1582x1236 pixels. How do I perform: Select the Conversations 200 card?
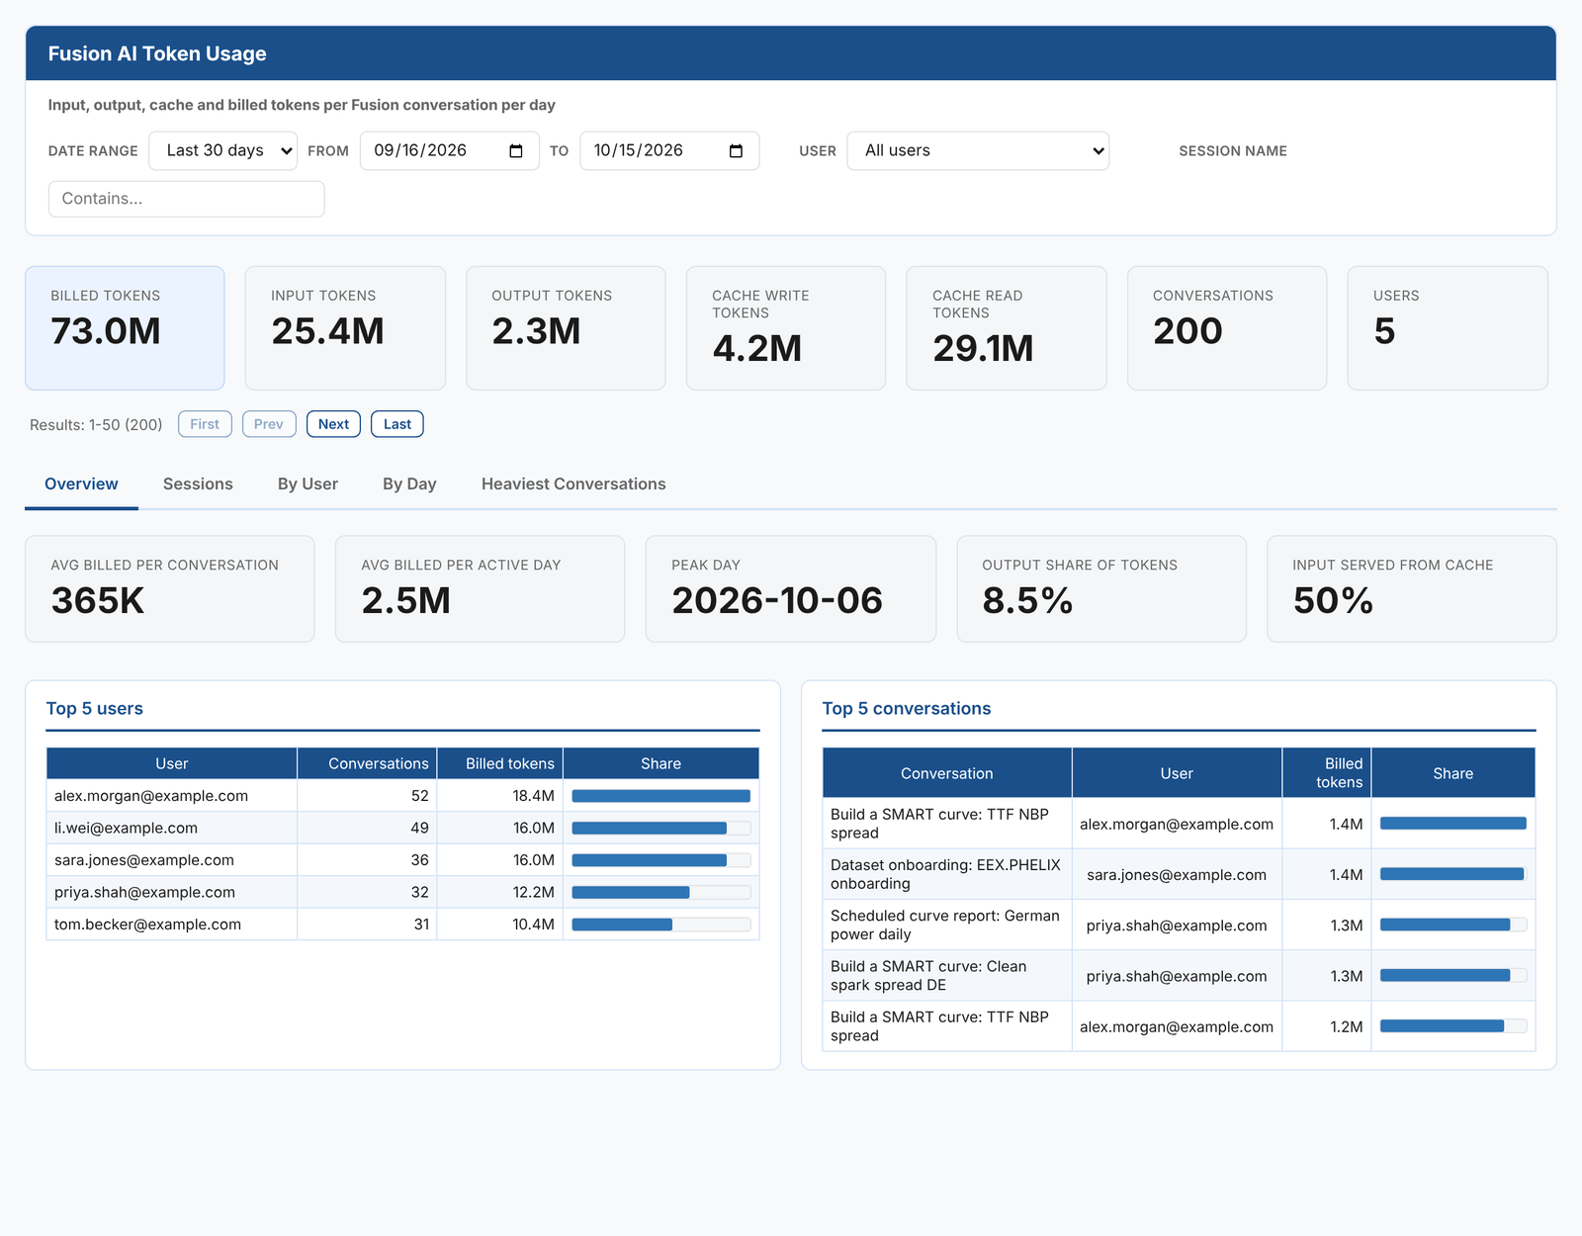point(1227,328)
